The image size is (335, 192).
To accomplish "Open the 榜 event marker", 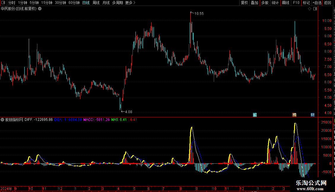I will click(294, 115).
